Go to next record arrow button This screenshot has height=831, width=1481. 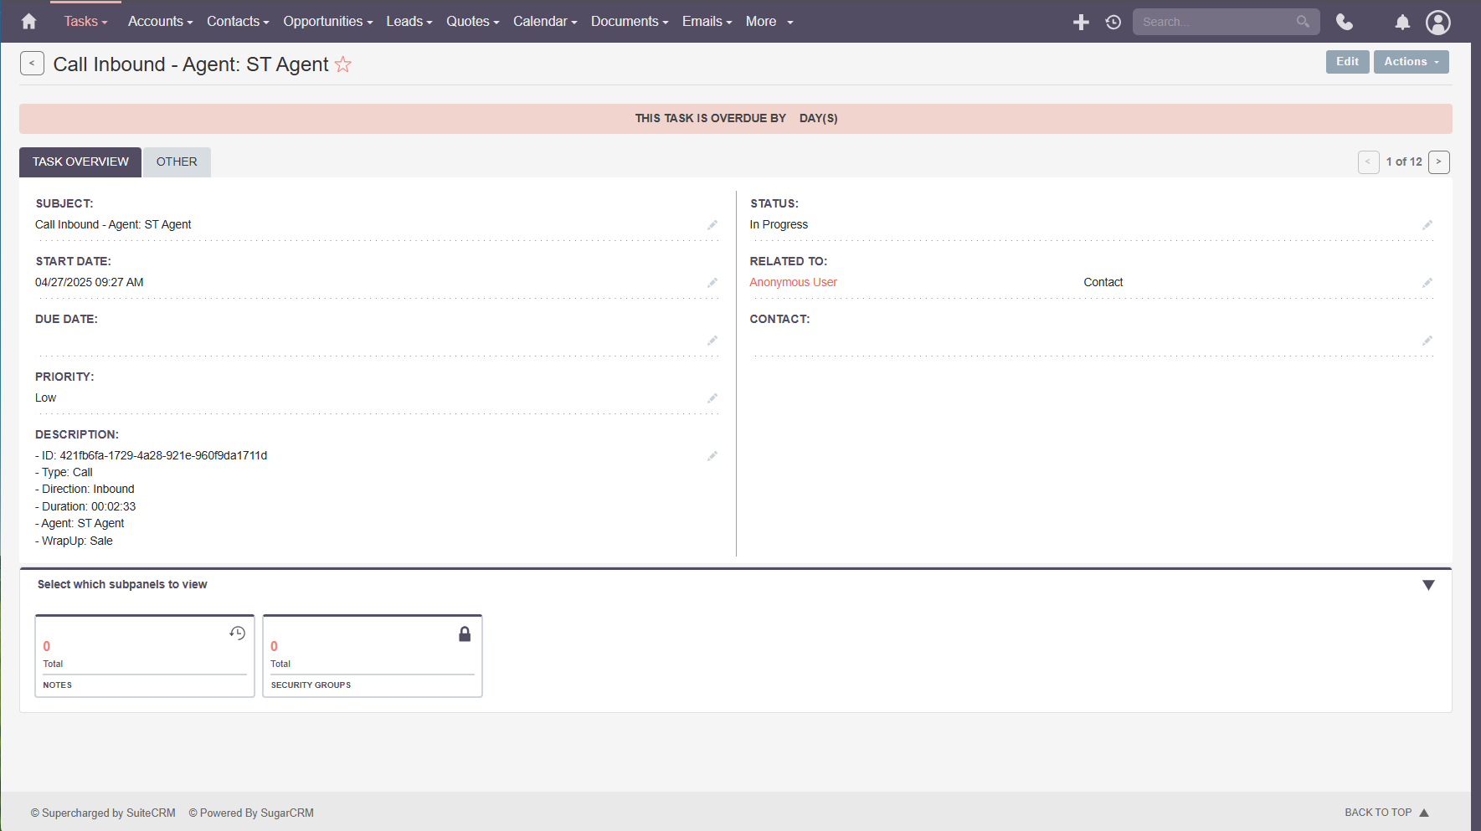1438,162
